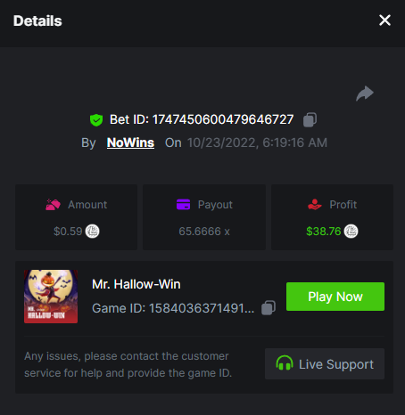Copy the Game ID to clipboard
This screenshot has width=405, height=415.
(x=269, y=308)
